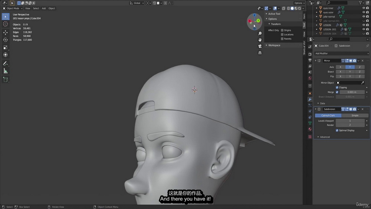Click the viewport zoom magnifier icon

tap(260, 33)
